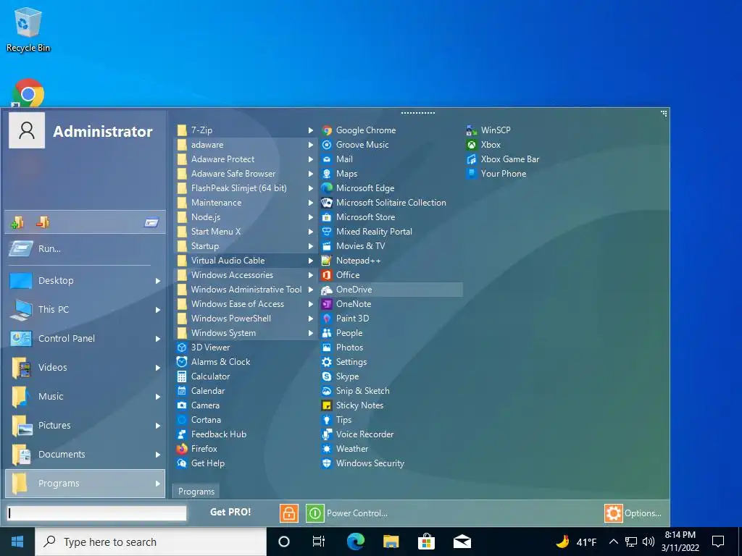Open Microsoft Solitaire Collection

click(383, 203)
